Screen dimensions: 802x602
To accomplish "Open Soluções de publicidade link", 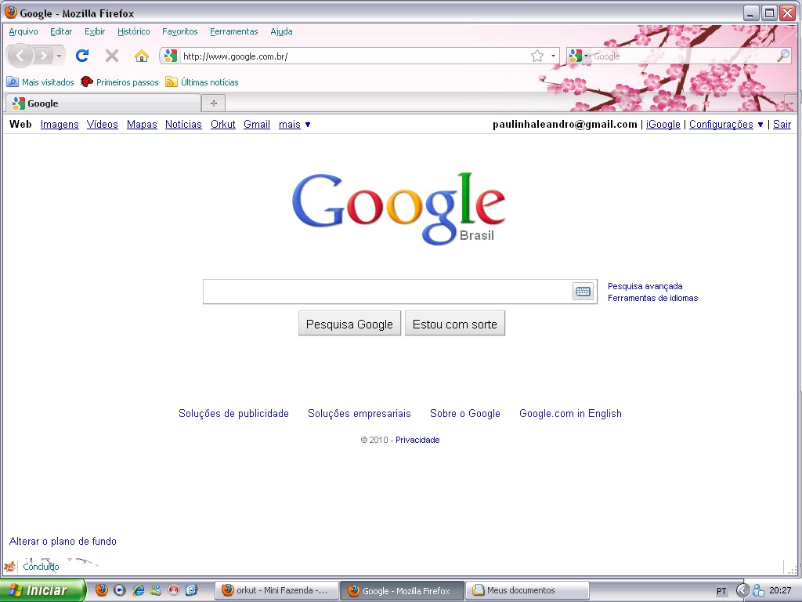I will (x=233, y=414).
